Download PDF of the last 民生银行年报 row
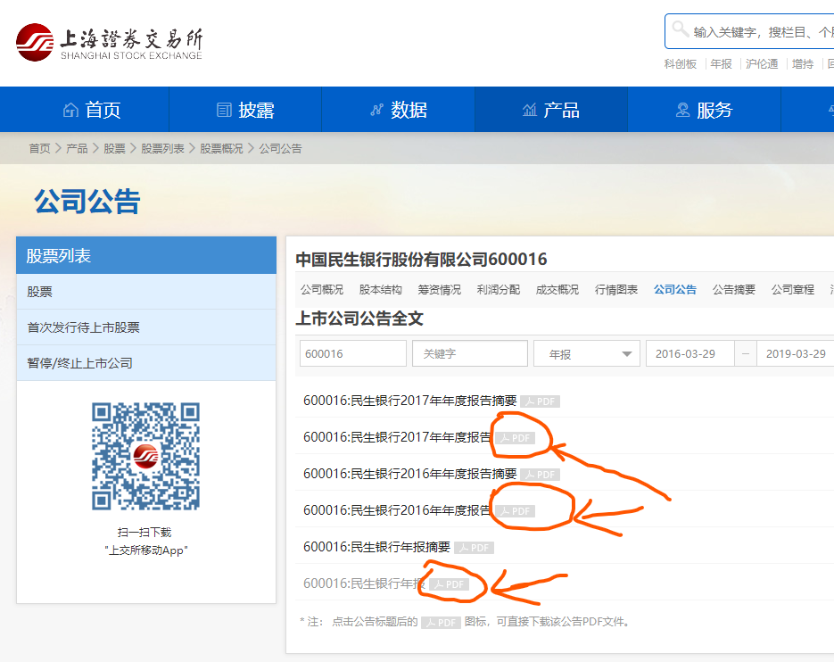Image resolution: width=834 pixels, height=662 pixels. (x=449, y=584)
